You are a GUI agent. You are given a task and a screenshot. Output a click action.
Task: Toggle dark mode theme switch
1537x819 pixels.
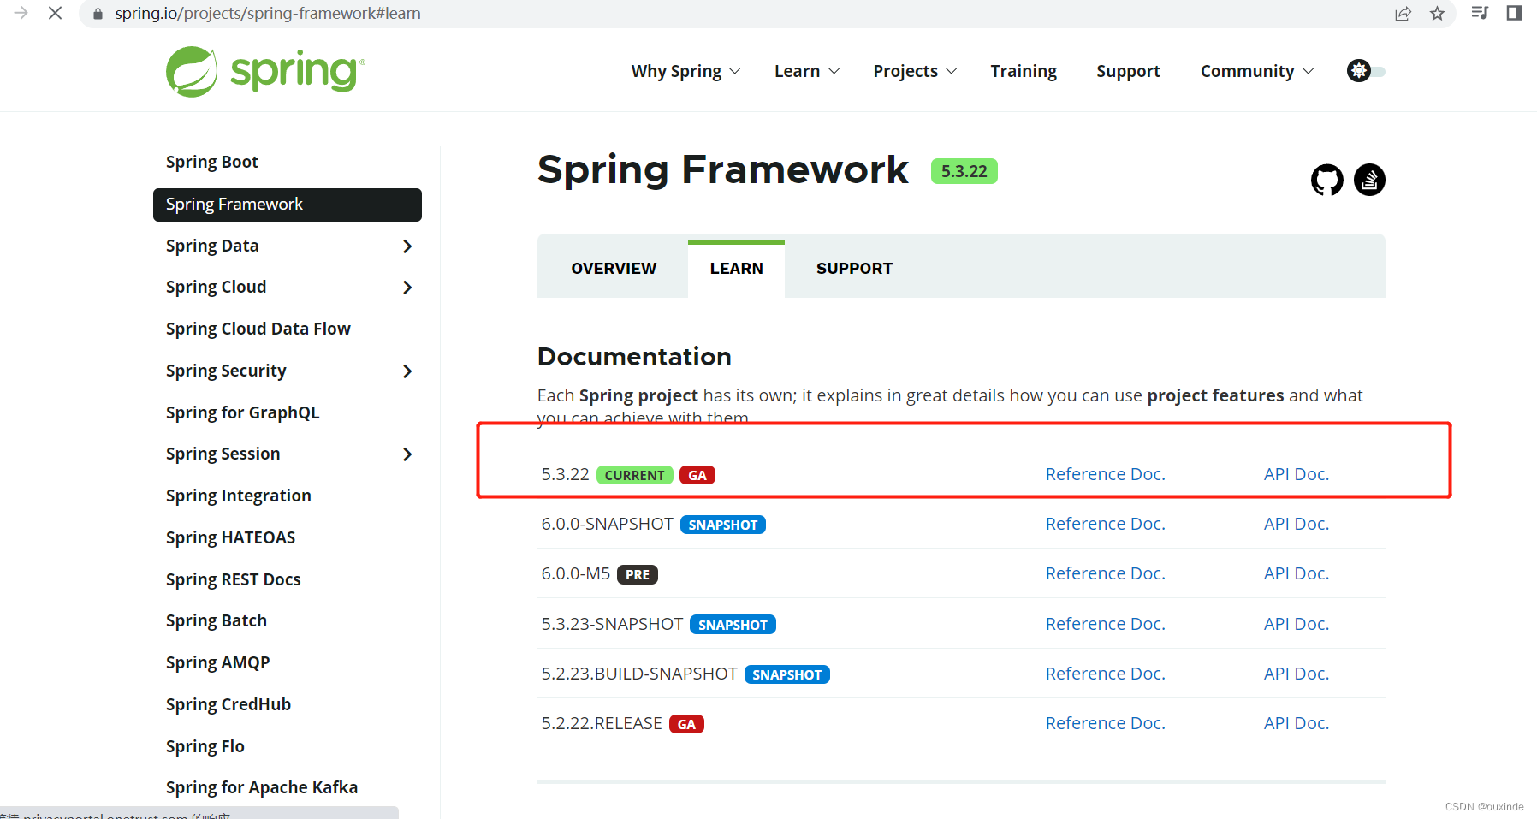(1366, 71)
